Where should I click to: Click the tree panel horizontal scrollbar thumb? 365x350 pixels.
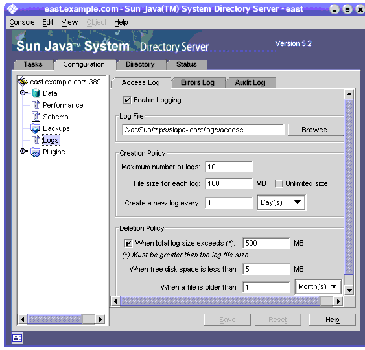coord(55,319)
